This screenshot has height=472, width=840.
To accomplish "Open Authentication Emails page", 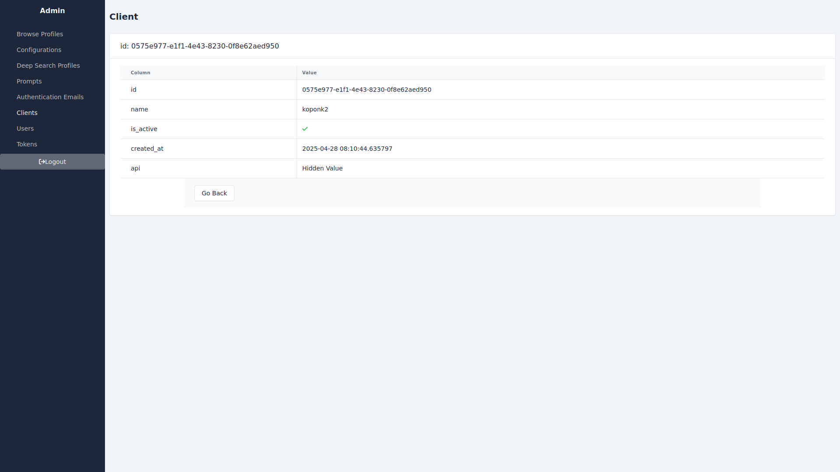I will (50, 97).
